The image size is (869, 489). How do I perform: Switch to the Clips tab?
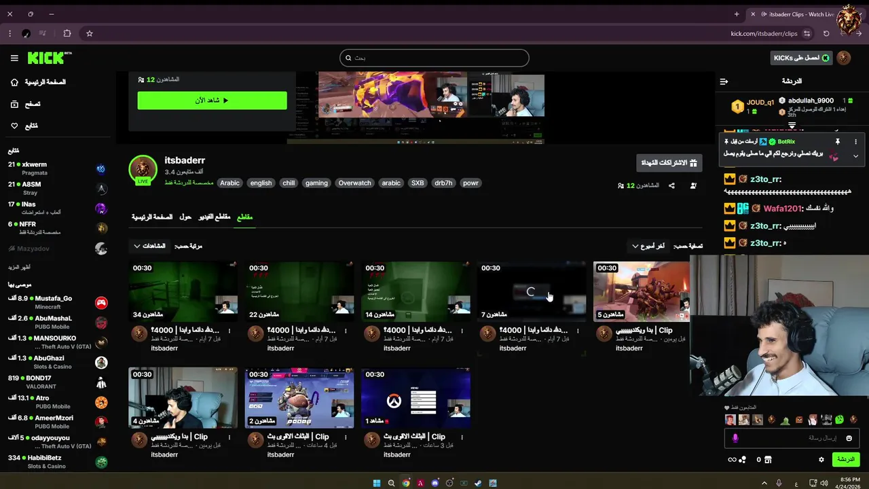tap(244, 217)
